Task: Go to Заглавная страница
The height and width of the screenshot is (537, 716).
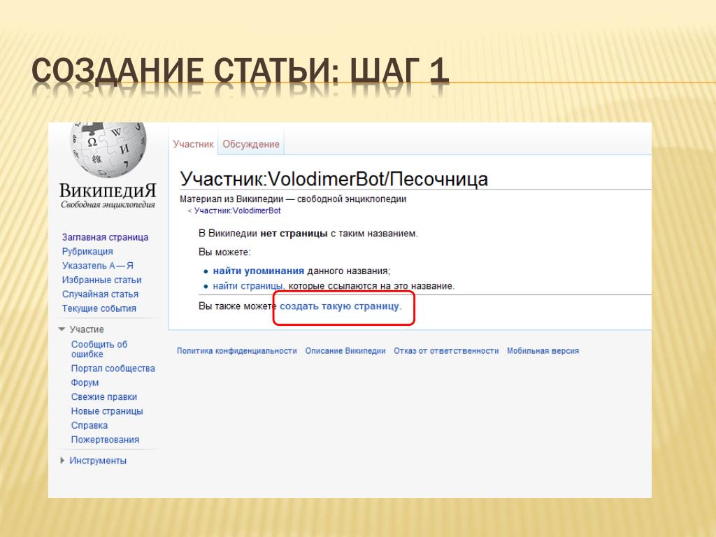Action: (x=105, y=237)
